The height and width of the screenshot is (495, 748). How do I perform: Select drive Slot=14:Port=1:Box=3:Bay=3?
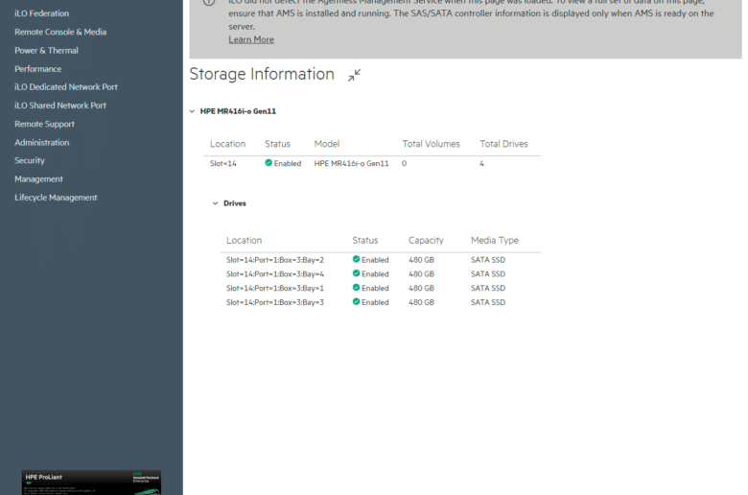(275, 302)
